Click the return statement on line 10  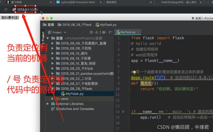169,89
